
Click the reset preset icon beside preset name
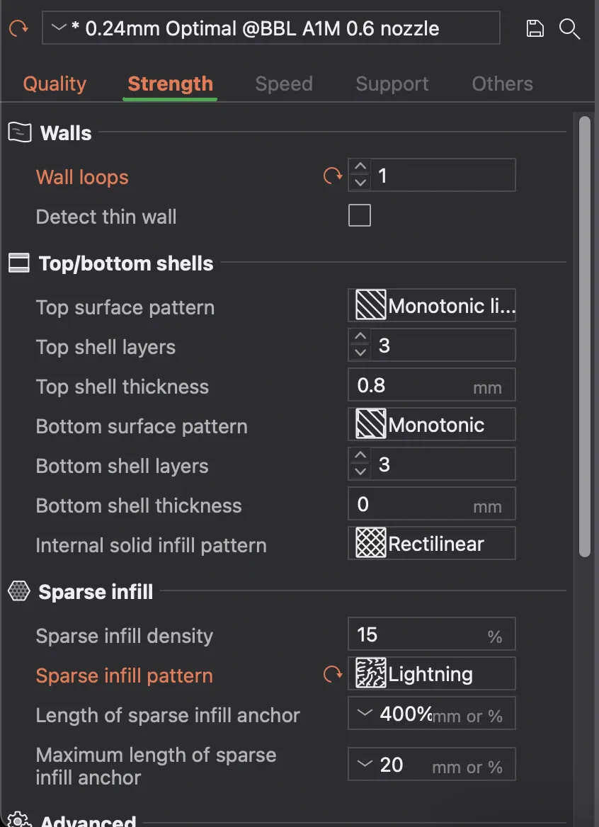pos(18,29)
